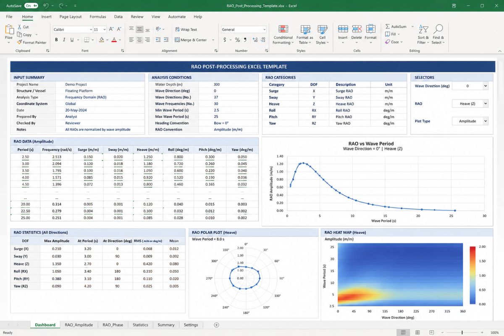Viewport: 504px width, 336px height.
Task: Open the Formulas ribbon tab
Action: [97, 17]
